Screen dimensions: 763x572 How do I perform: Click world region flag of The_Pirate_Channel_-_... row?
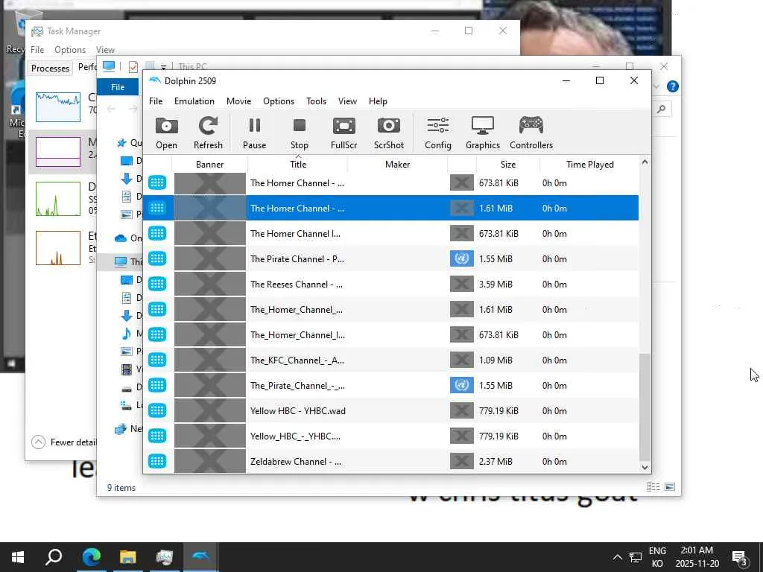click(461, 385)
